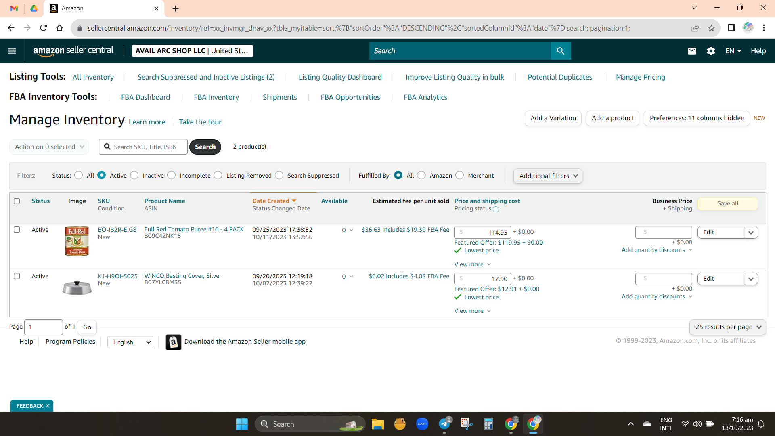Open the messages envelope icon

click(x=692, y=51)
